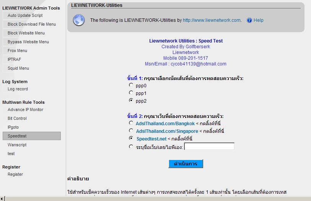This screenshot has height=201, width=311.
Task: Open Wanscript sidebar item
Action: (17, 145)
